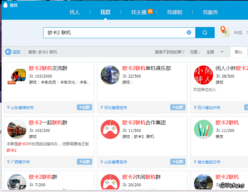Open the blue truck avatar of 欧卡2联机单机俱乐部
Viewport: 248px width, 192px height.
click(110, 75)
